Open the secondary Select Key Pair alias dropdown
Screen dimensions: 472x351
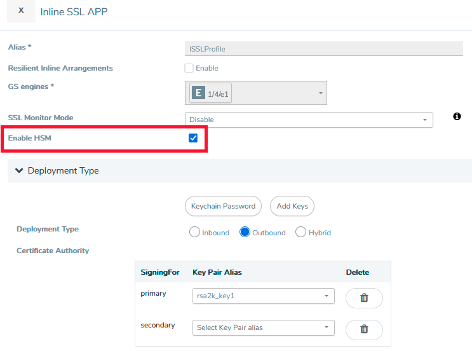264,327
